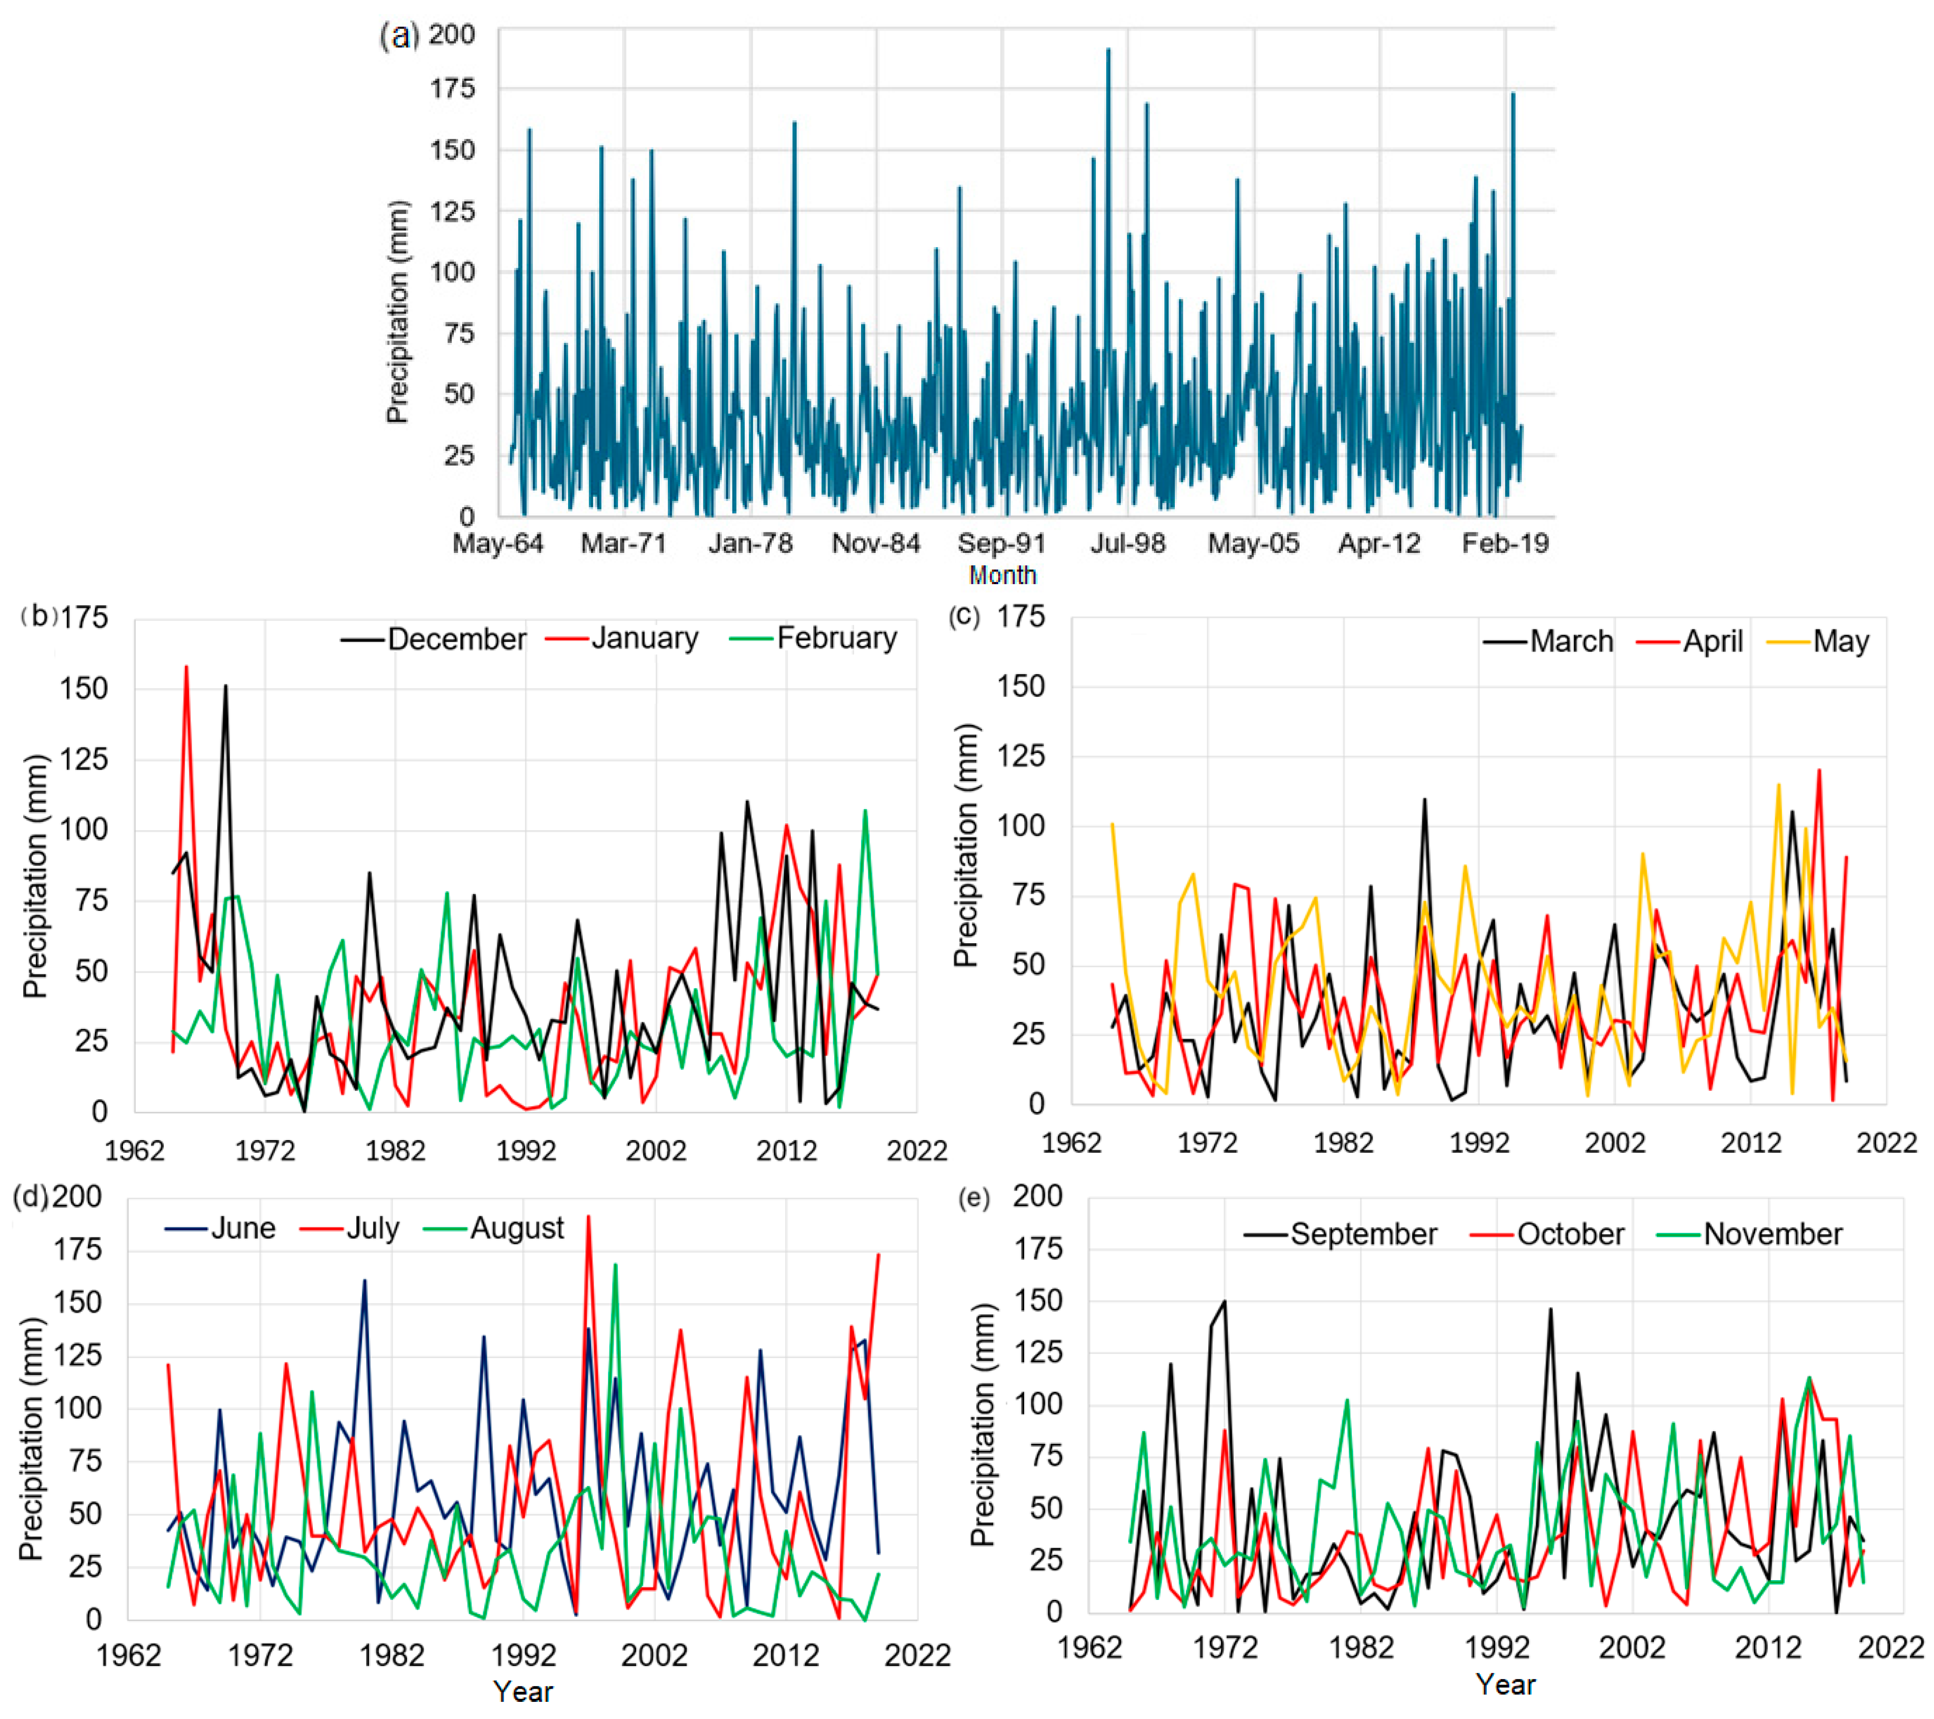This screenshot has width=1934, height=1719.
Task: Click the panel label (b)
Action: 39,615
